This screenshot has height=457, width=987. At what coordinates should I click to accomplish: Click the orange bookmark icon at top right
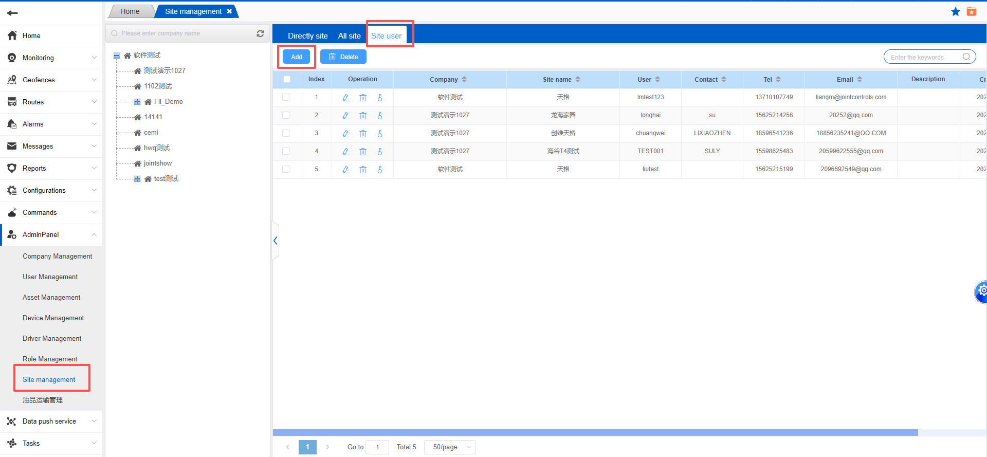pos(972,12)
